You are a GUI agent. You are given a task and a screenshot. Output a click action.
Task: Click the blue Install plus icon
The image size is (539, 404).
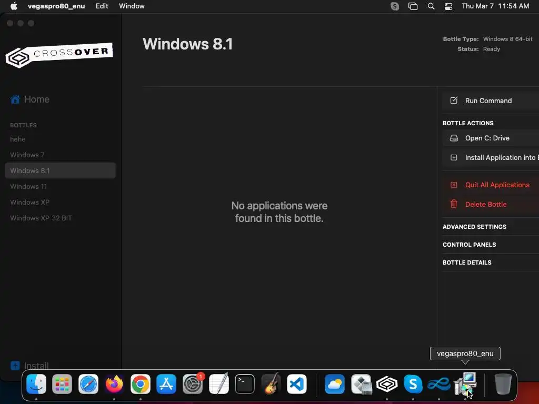[x=15, y=366]
